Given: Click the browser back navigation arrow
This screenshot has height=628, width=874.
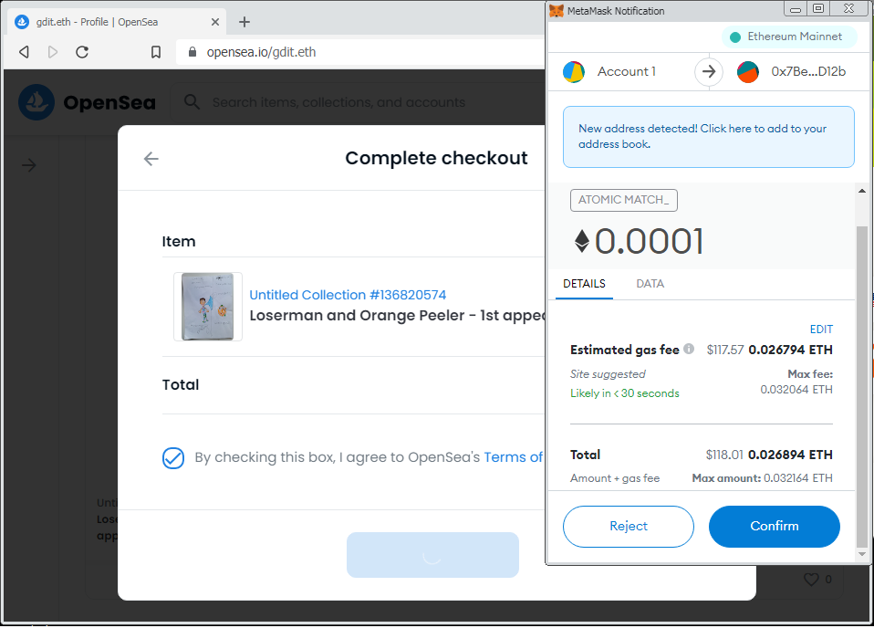Looking at the screenshot, I should (x=24, y=52).
